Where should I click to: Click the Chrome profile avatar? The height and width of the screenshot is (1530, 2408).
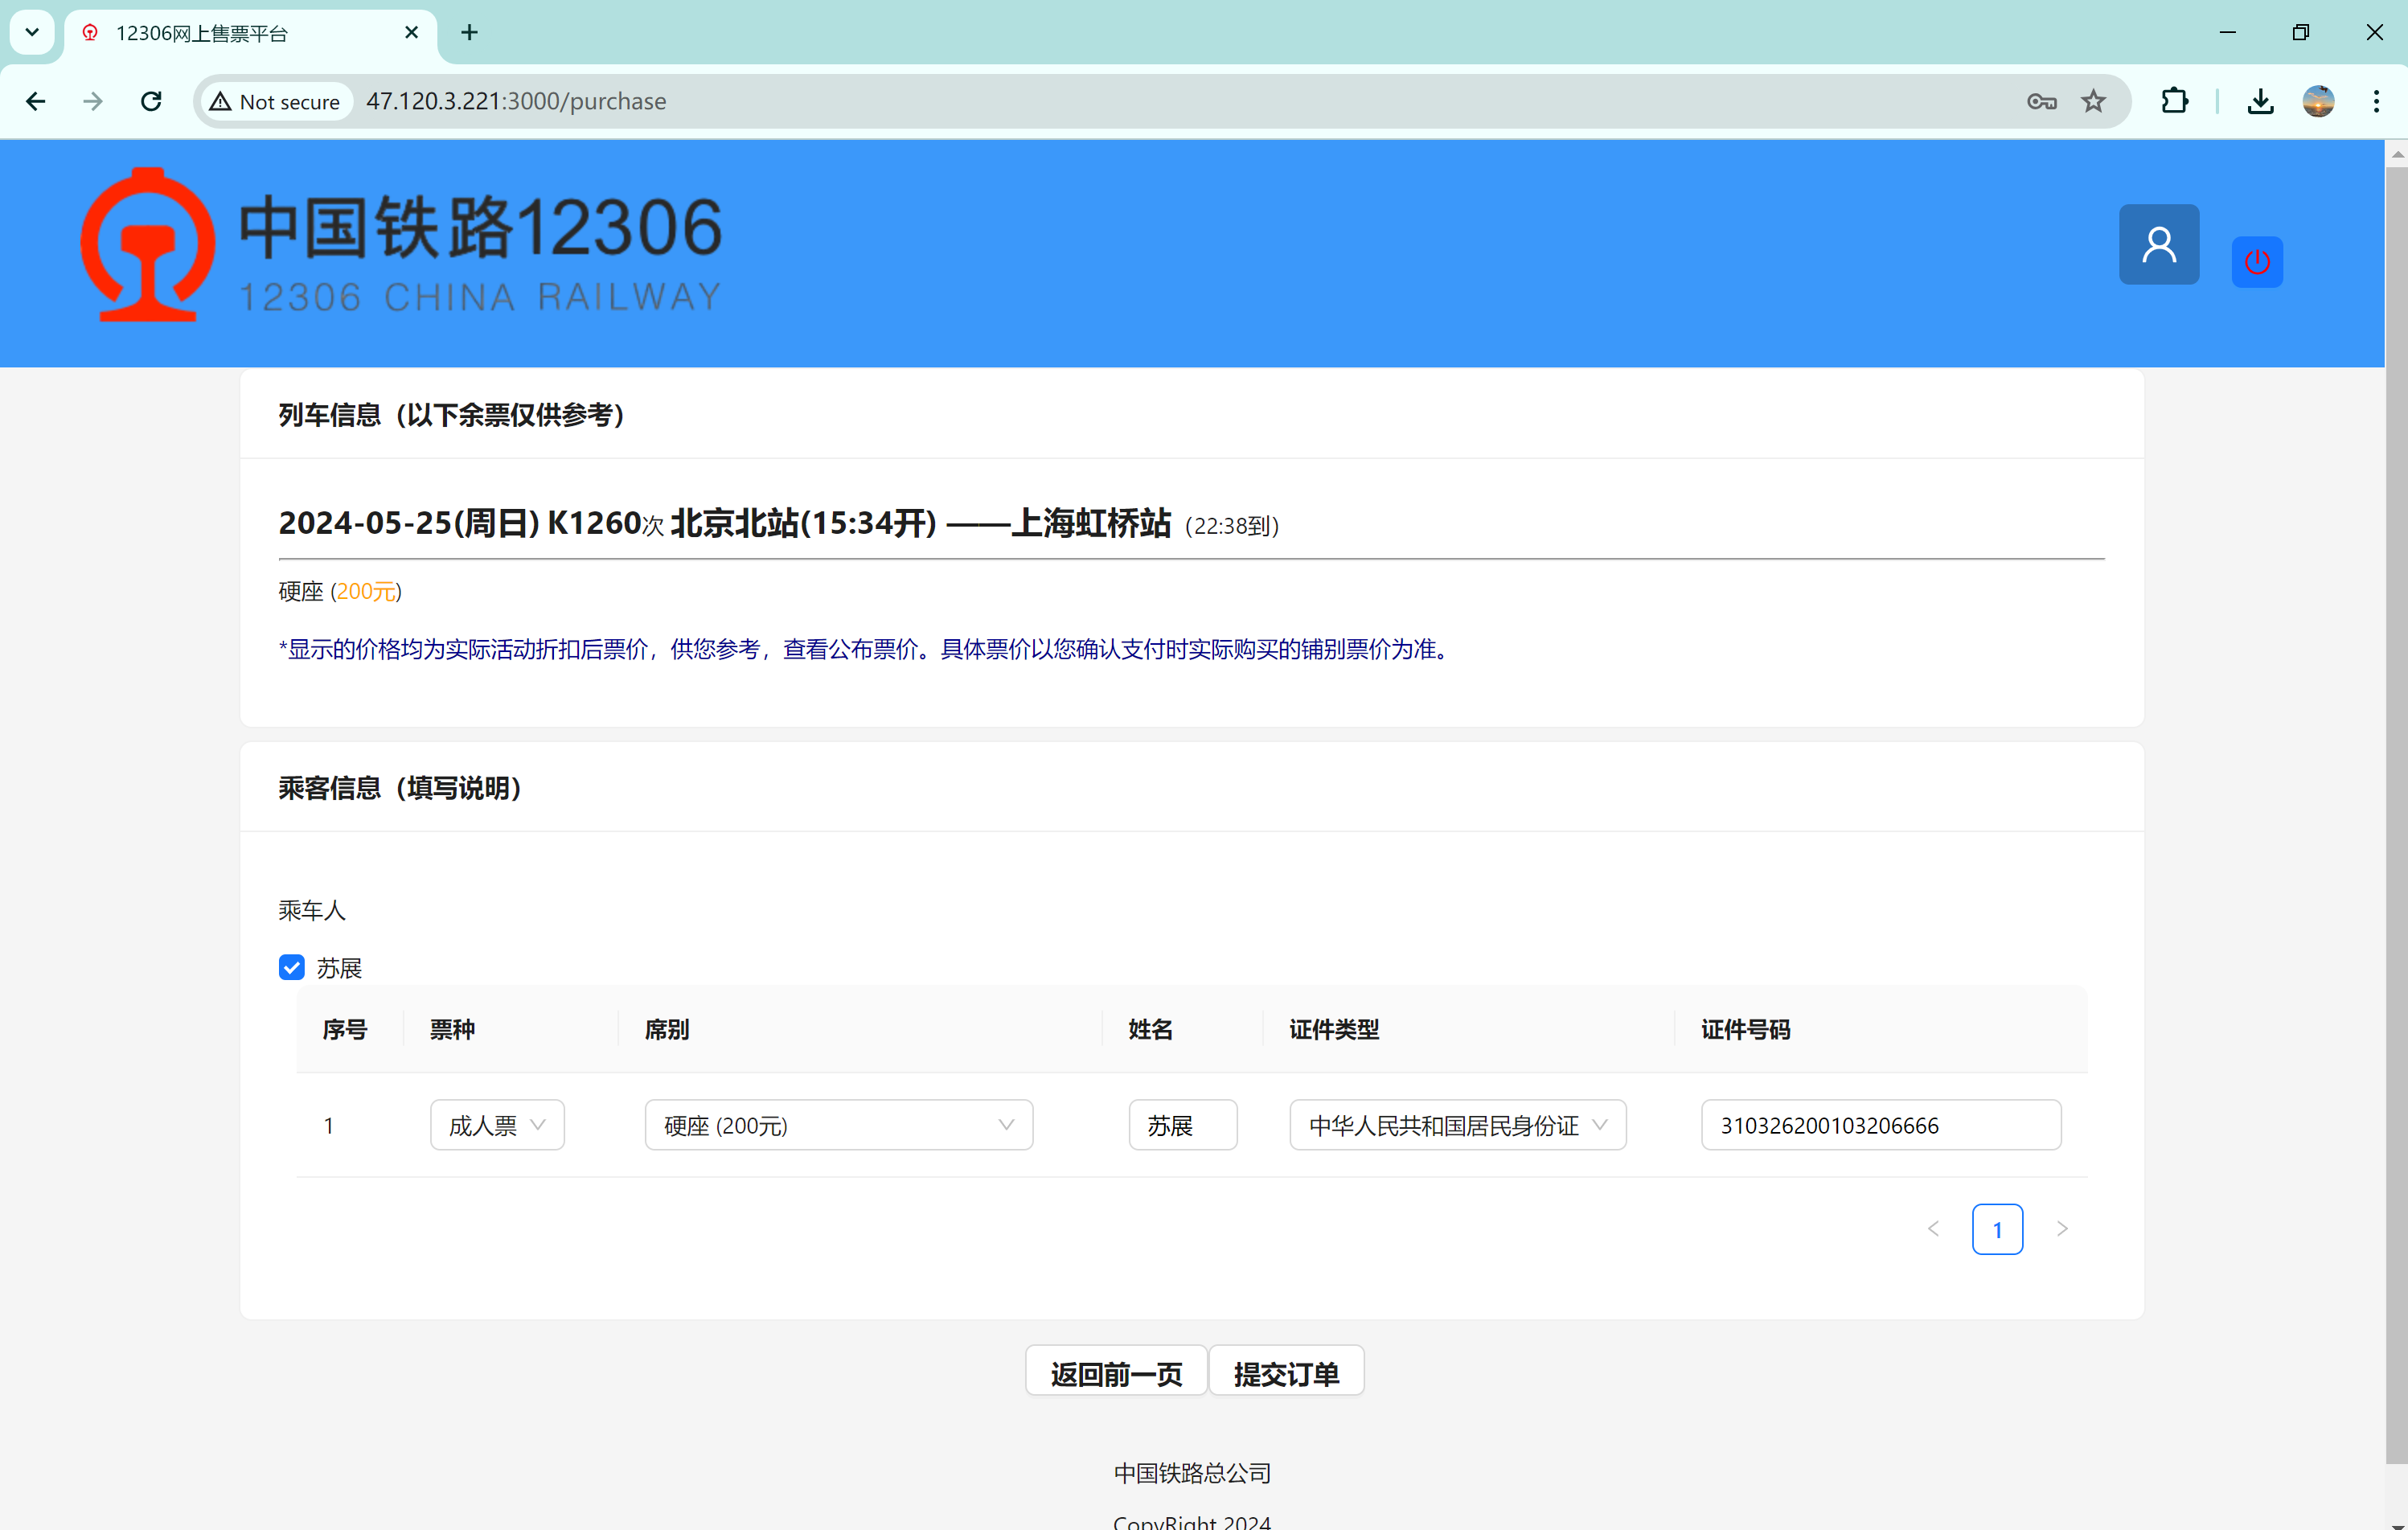click(x=2318, y=101)
